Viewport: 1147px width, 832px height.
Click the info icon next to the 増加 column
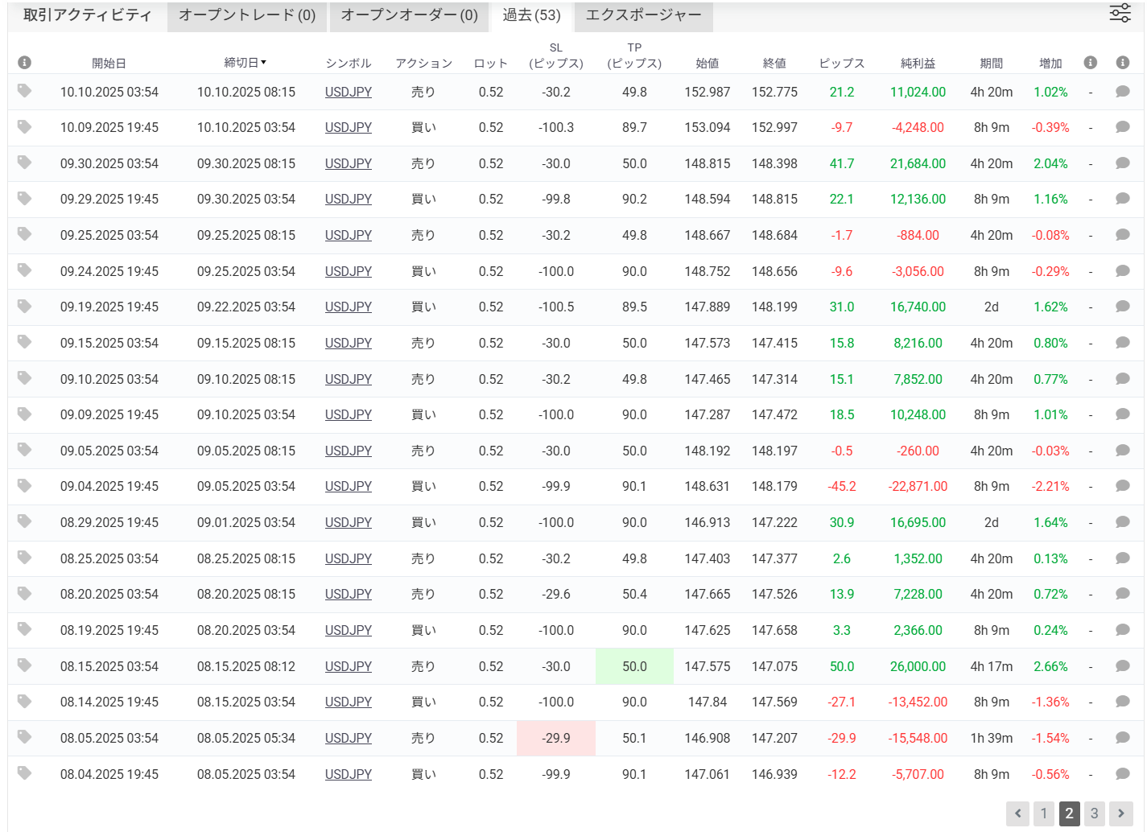[x=1091, y=61]
